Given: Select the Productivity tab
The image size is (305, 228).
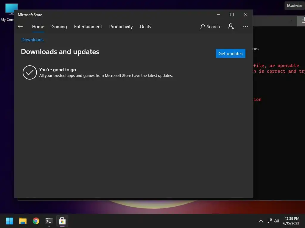Looking at the screenshot, I should (x=121, y=26).
